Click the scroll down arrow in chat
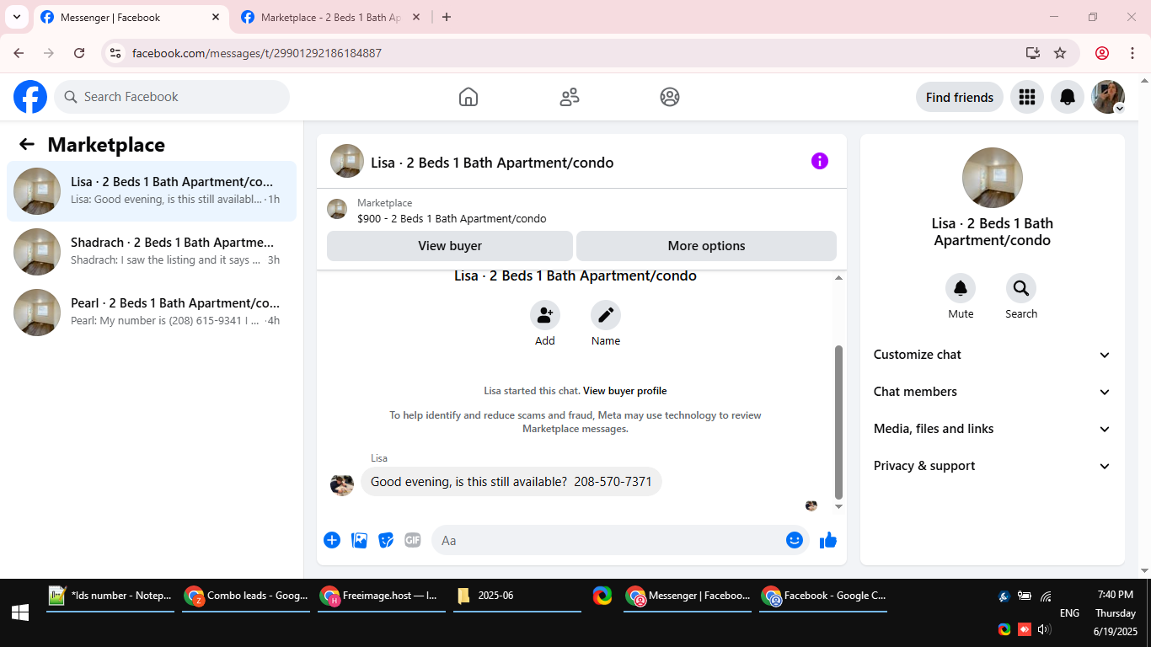 (838, 506)
